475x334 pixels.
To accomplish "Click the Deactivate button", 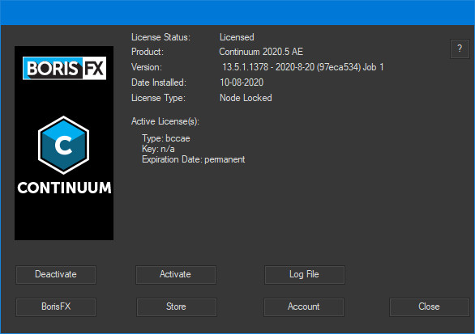I will tap(56, 274).
